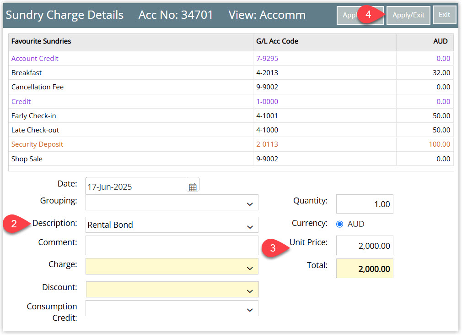Click G/L code 4-2013

[x=267, y=72]
